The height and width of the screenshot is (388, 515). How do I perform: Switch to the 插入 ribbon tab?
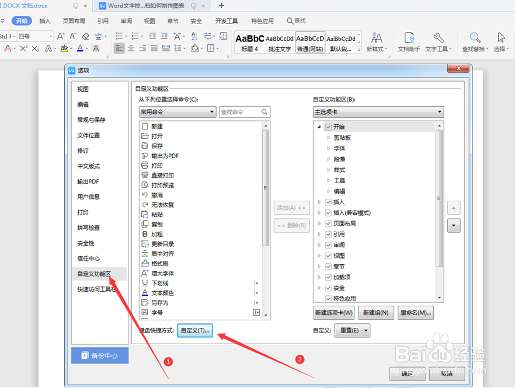tap(46, 20)
